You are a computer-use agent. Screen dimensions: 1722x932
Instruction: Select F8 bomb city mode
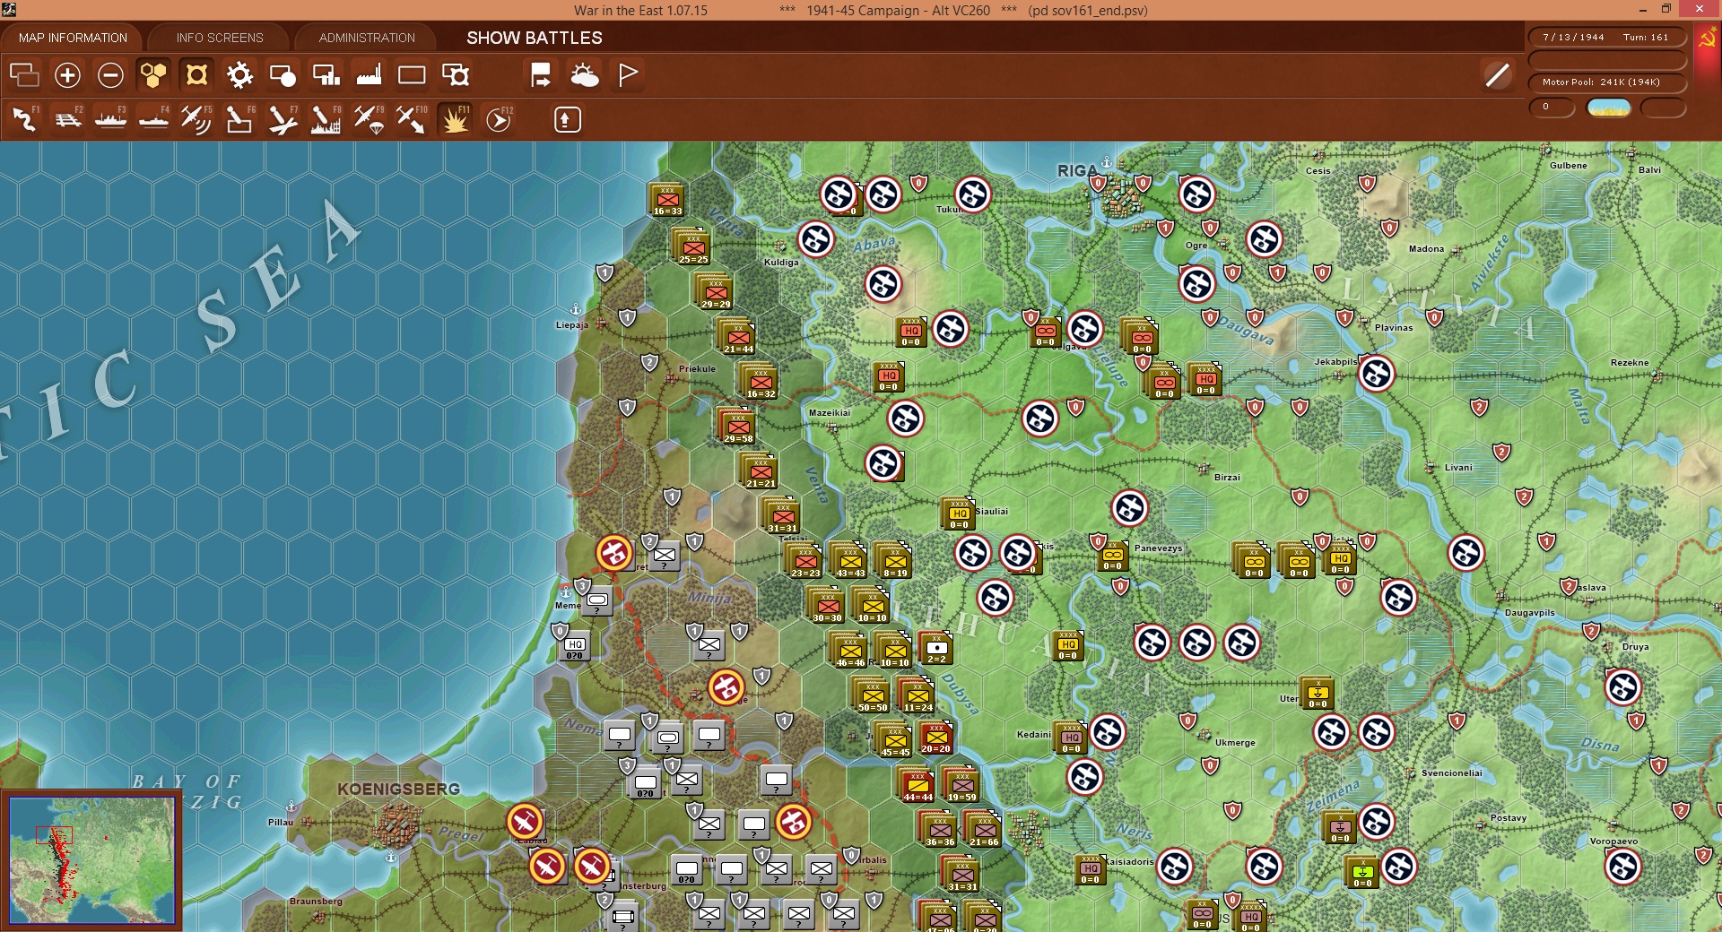[326, 119]
